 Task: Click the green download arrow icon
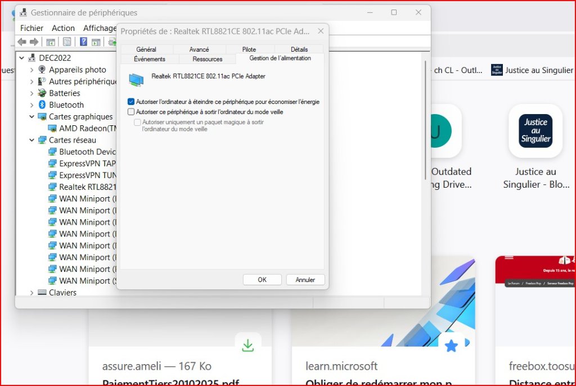click(247, 346)
